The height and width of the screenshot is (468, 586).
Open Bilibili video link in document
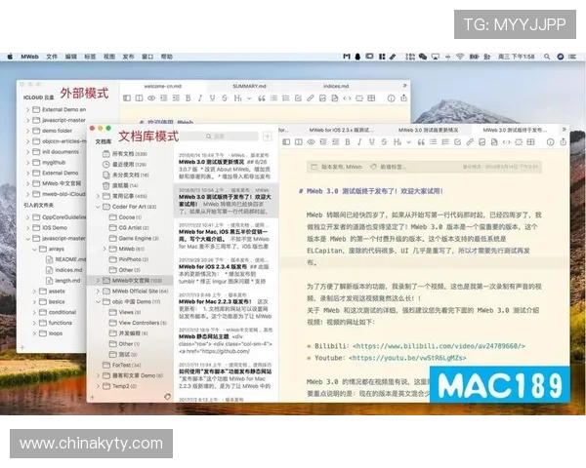click(439, 346)
